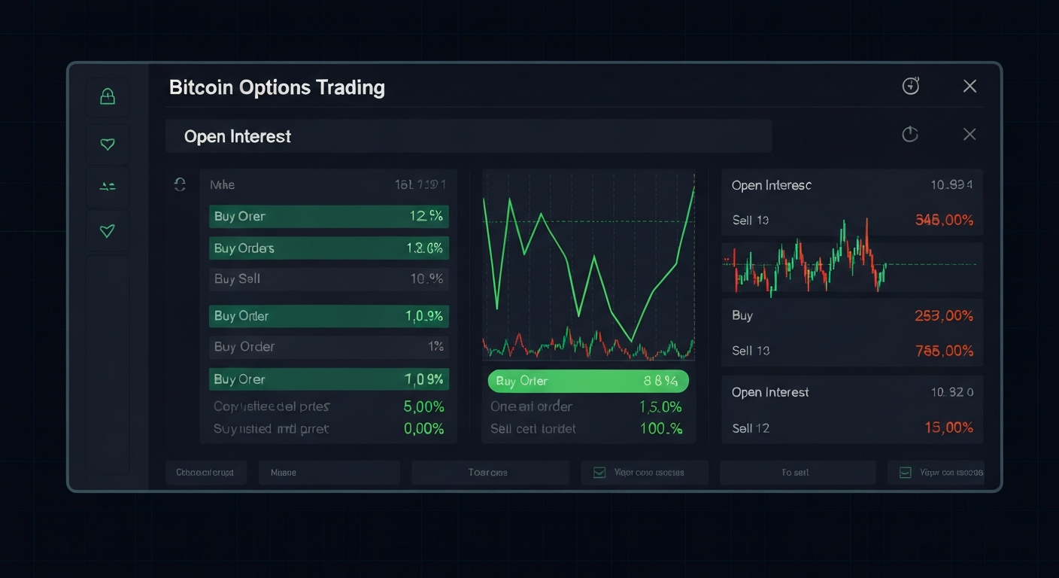Click the first button in the bottom bar
Image resolution: width=1059 pixels, height=578 pixels.
205,473
